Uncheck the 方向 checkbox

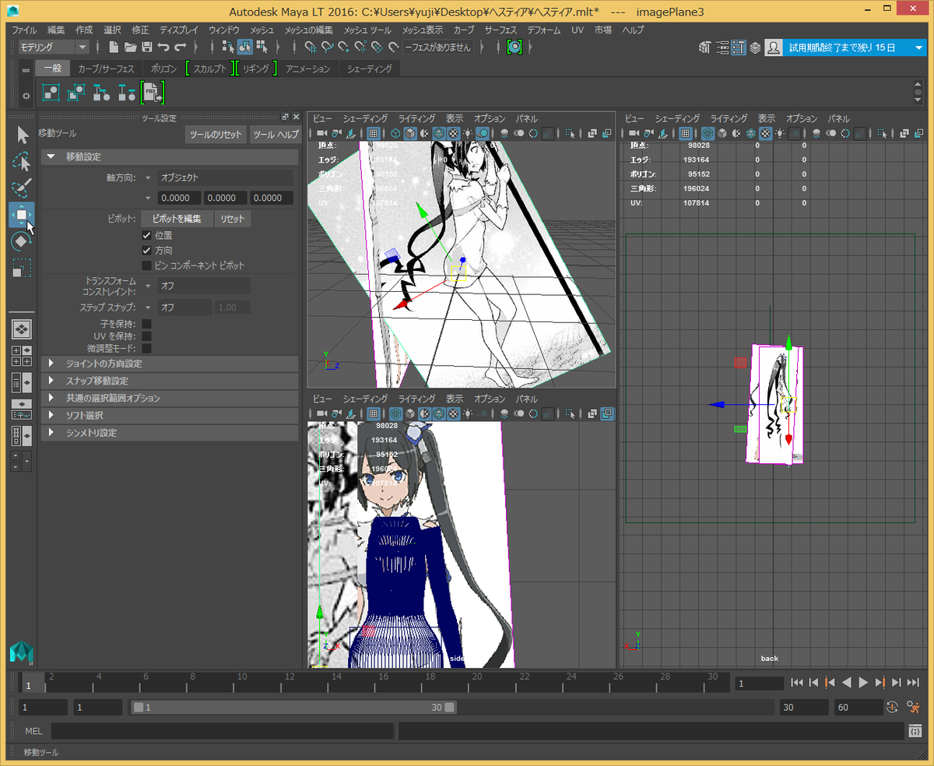click(146, 251)
